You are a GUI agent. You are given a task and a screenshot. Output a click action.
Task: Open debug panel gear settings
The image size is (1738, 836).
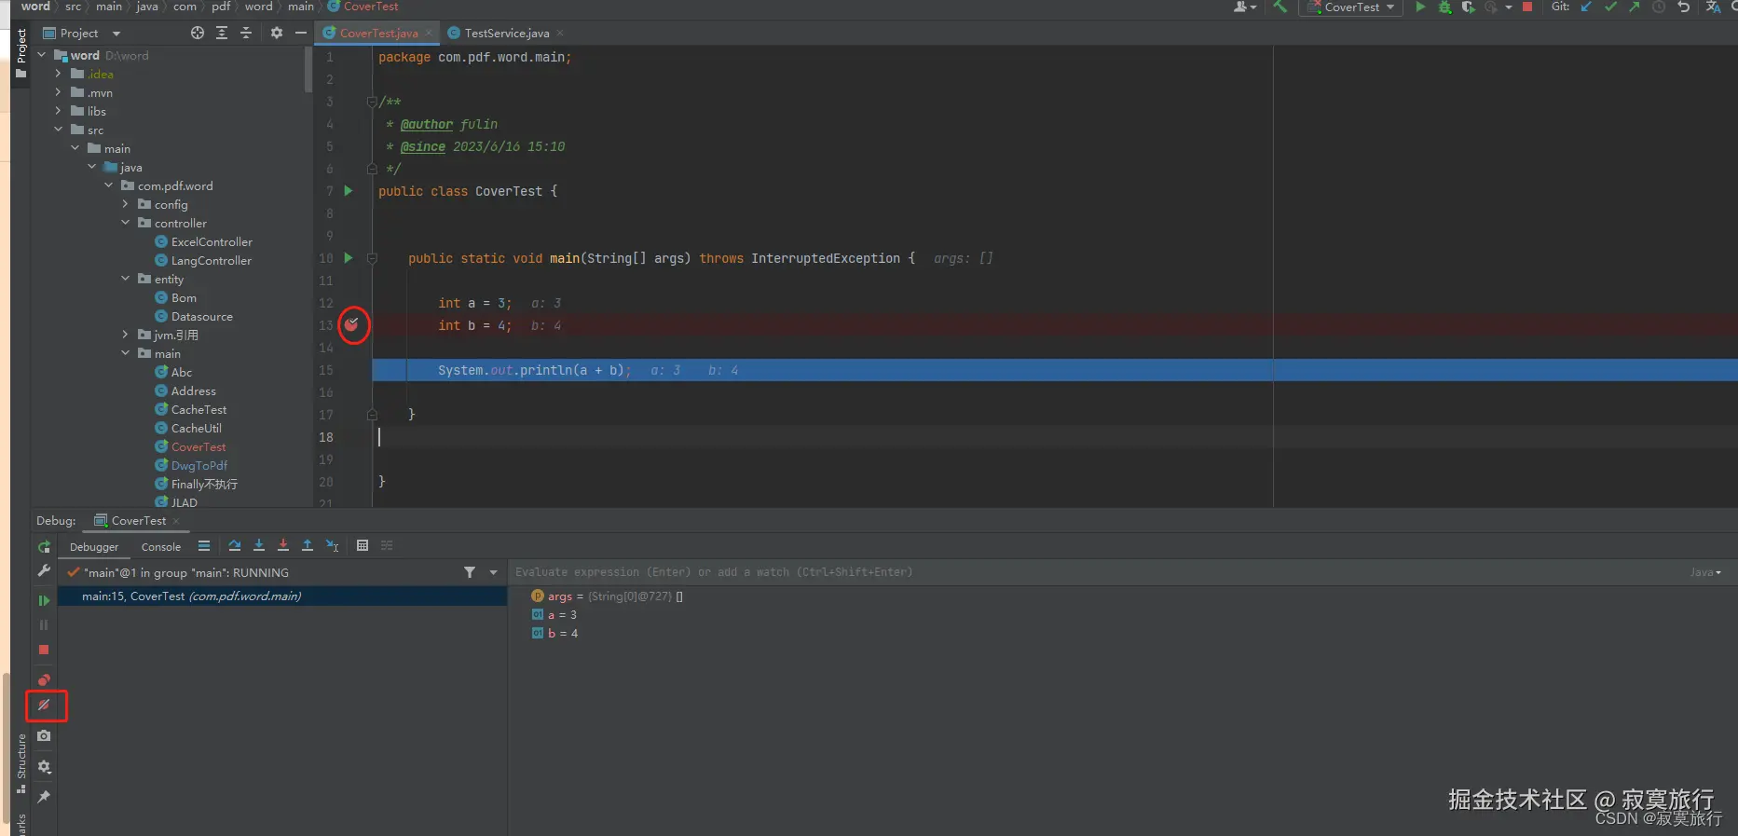pyautogui.click(x=44, y=767)
